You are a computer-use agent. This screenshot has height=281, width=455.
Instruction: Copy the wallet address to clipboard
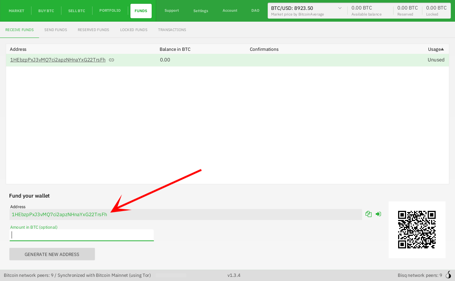(x=368, y=214)
